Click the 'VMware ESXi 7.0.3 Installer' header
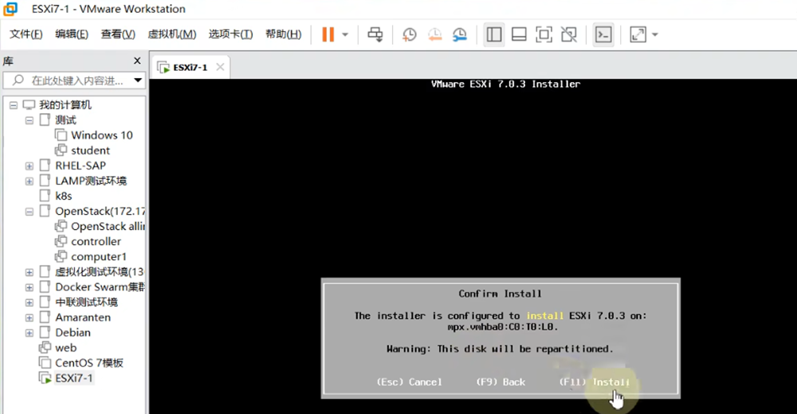 tap(505, 84)
